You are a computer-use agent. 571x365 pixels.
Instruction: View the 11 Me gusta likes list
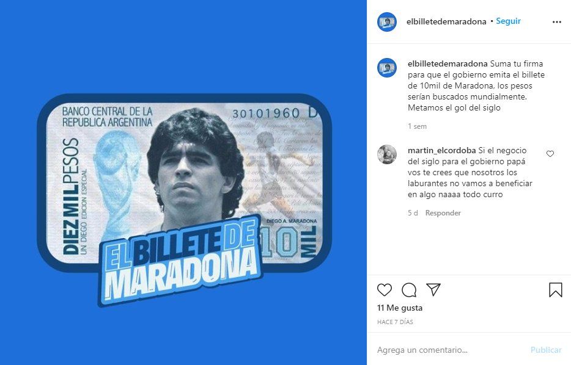coord(400,308)
